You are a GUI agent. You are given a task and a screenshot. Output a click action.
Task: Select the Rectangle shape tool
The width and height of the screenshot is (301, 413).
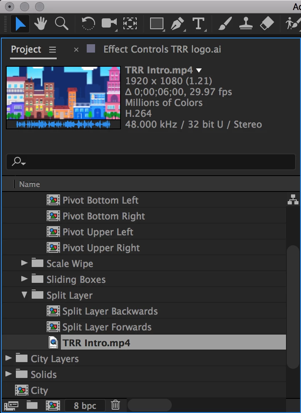[157, 24]
